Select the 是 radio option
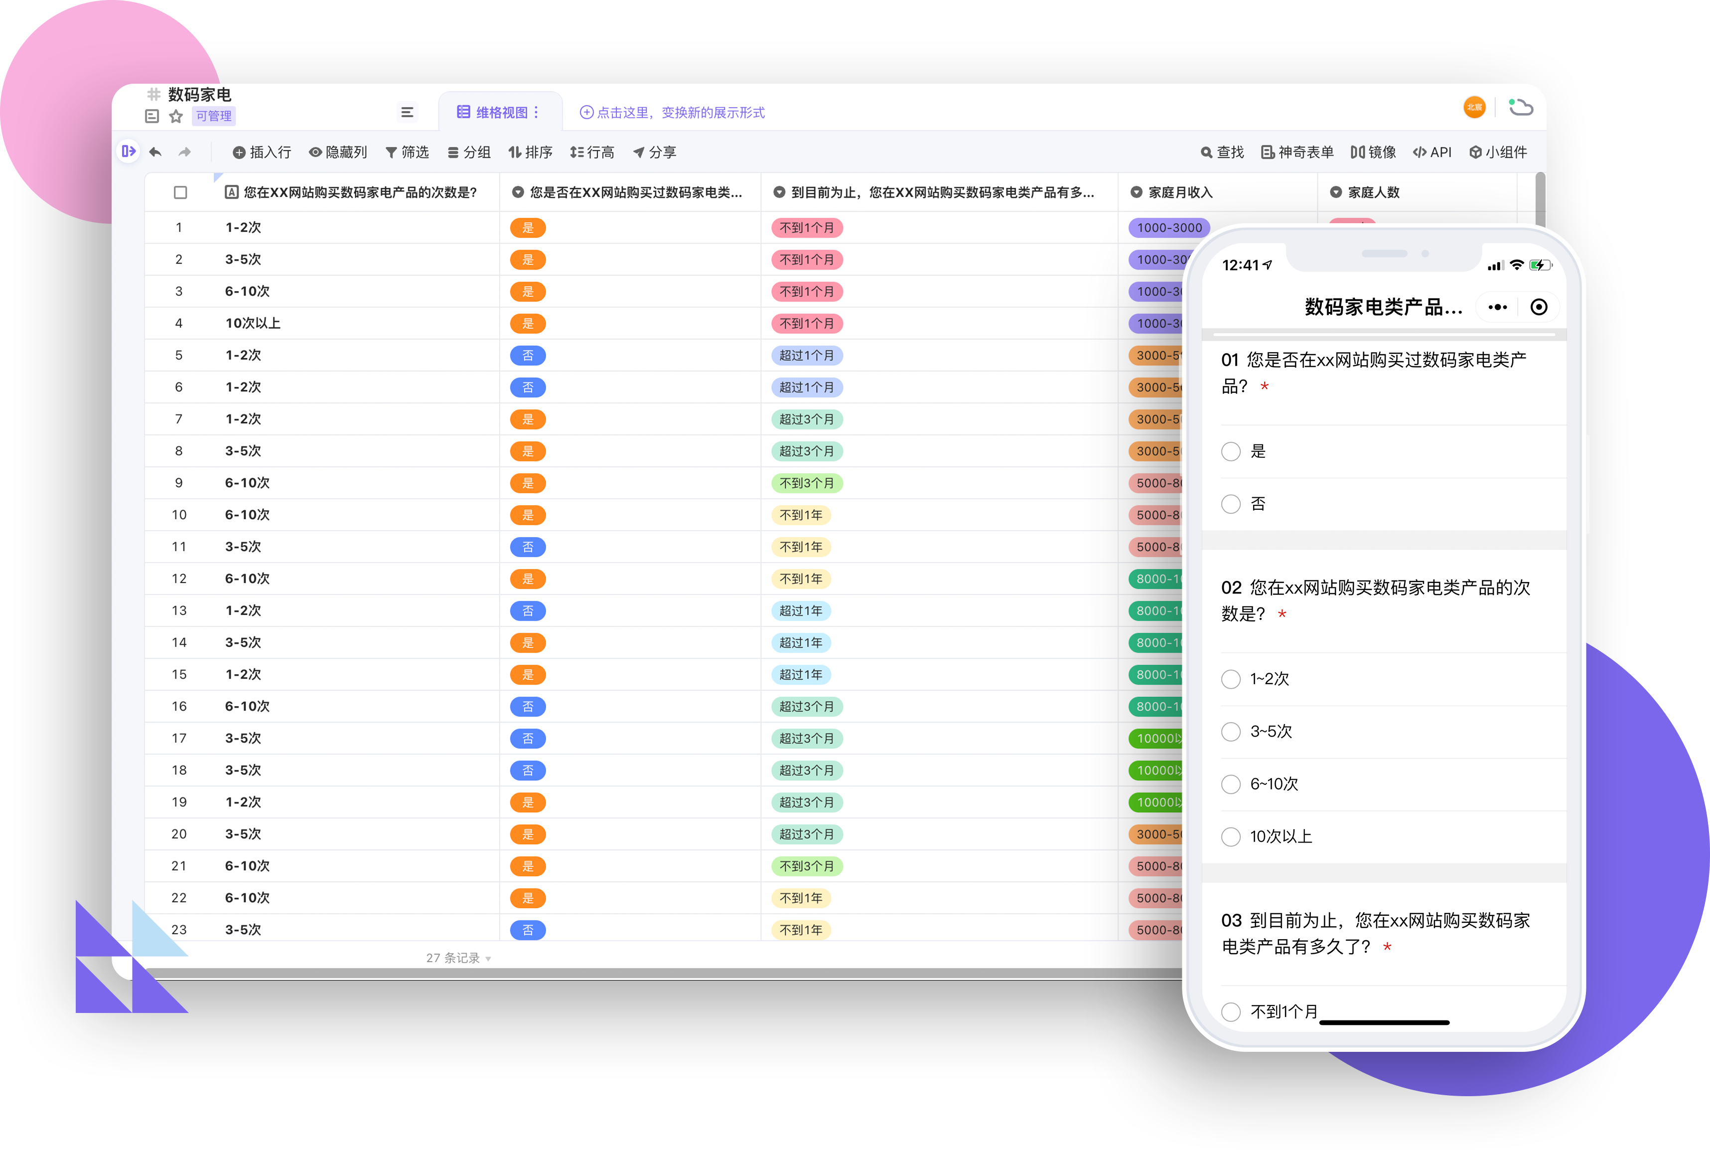The width and height of the screenshot is (1710, 1150). click(x=1231, y=451)
